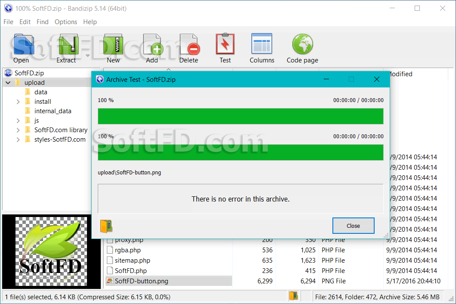The image size is (456, 304).
Task: Open the dropdown arrow next to Open
Action: [x=43, y=55]
